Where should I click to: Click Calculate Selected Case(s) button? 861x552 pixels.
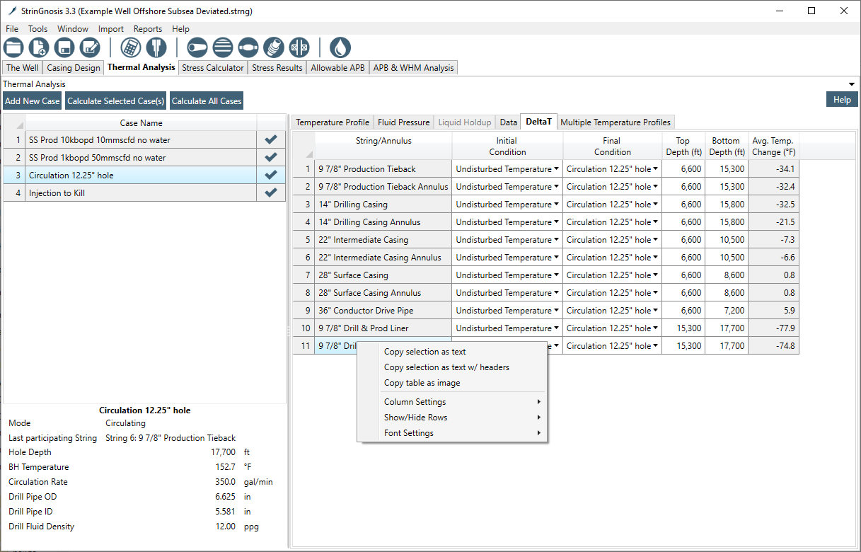tap(116, 101)
